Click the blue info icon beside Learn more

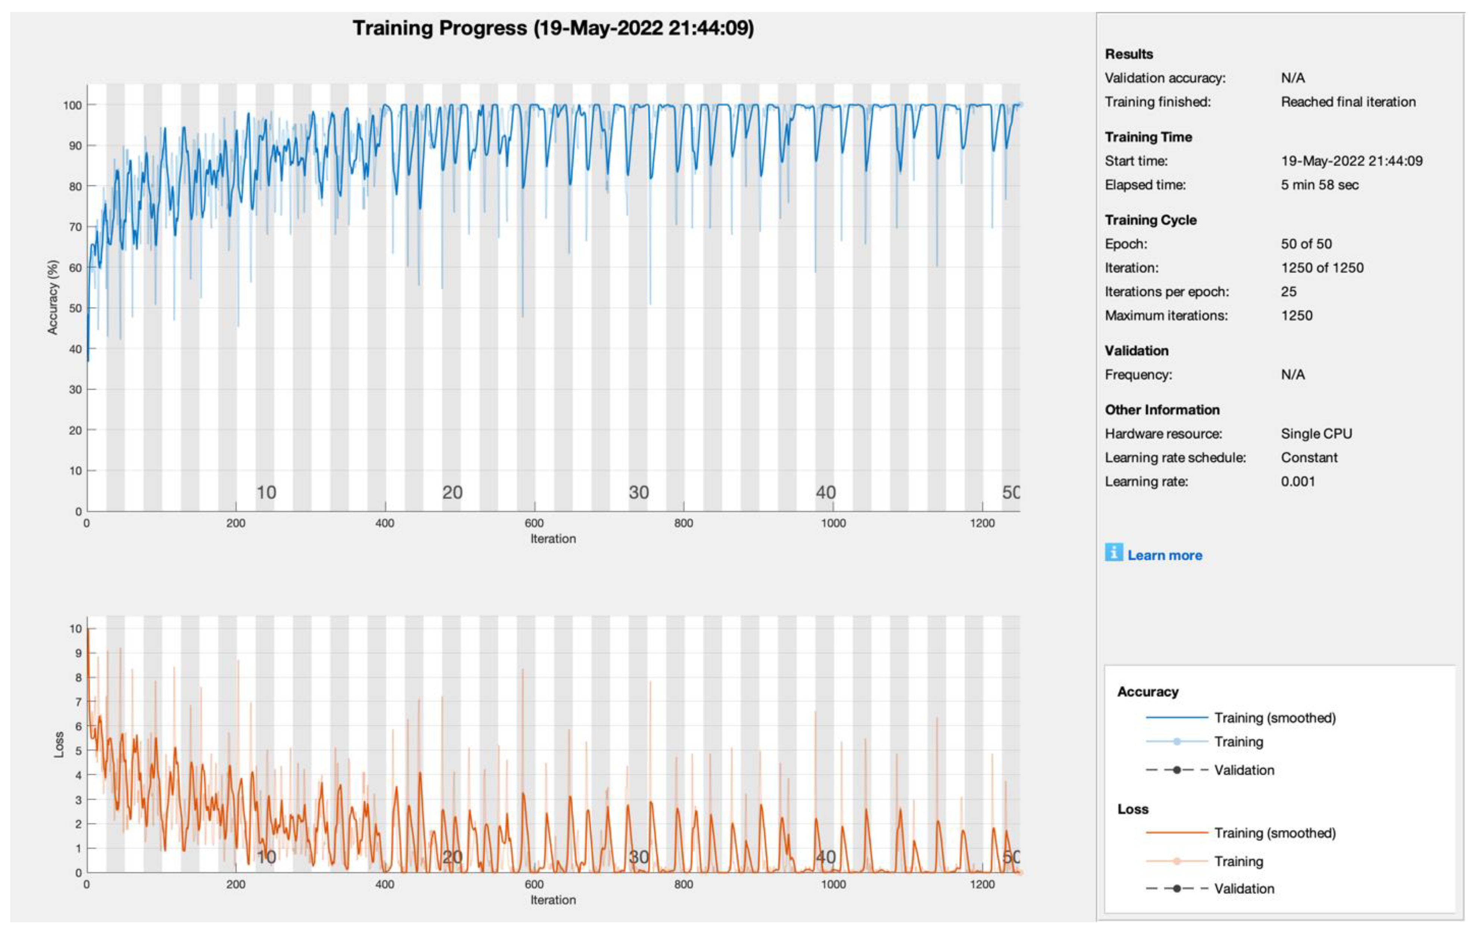click(1114, 552)
